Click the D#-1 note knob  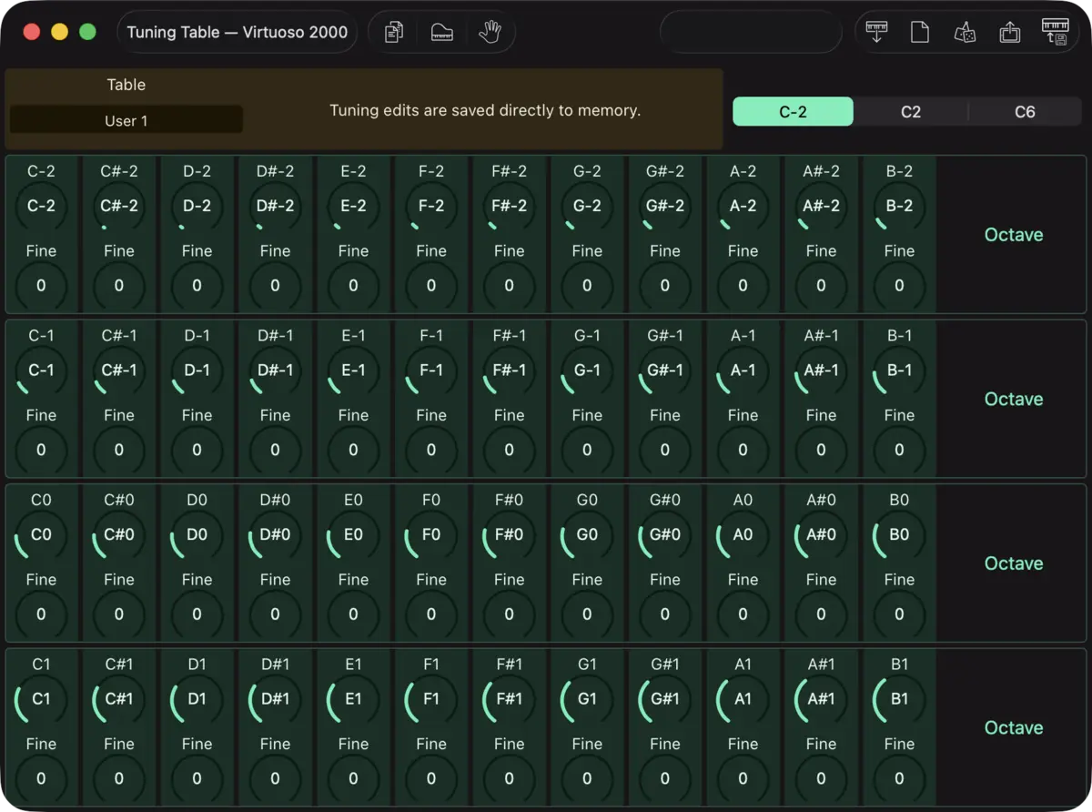point(275,370)
